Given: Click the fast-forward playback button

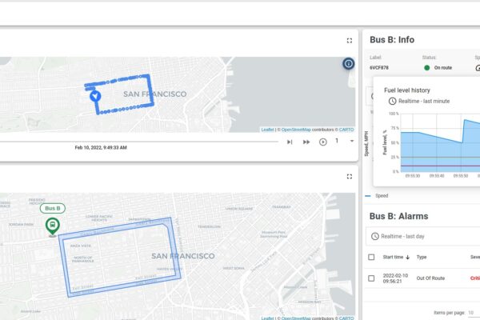Looking at the screenshot, I should pyautogui.click(x=306, y=142).
